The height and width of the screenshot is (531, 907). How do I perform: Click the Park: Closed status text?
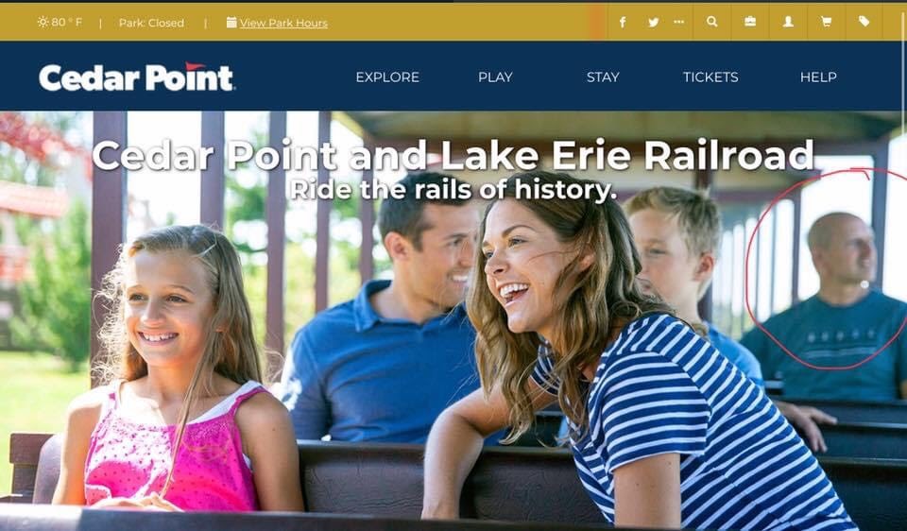(151, 23)
